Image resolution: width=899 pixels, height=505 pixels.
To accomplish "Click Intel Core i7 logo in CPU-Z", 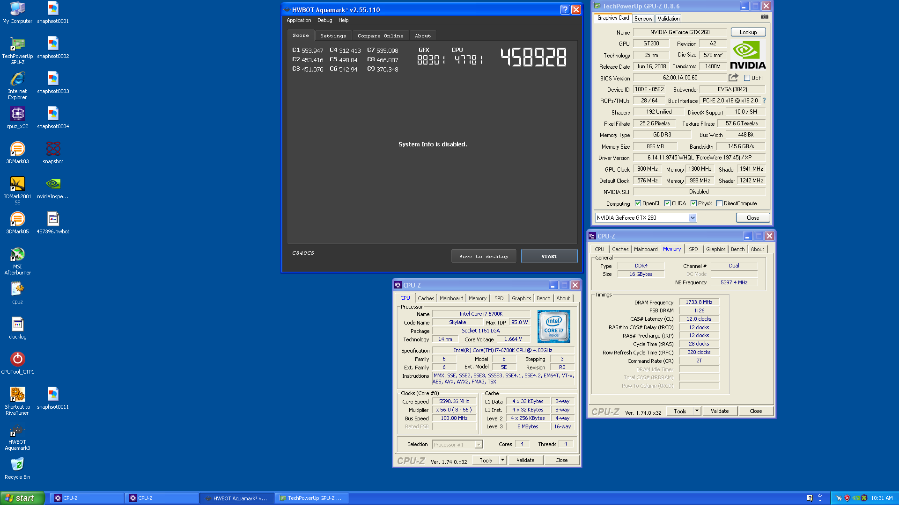I will (554, 326).
